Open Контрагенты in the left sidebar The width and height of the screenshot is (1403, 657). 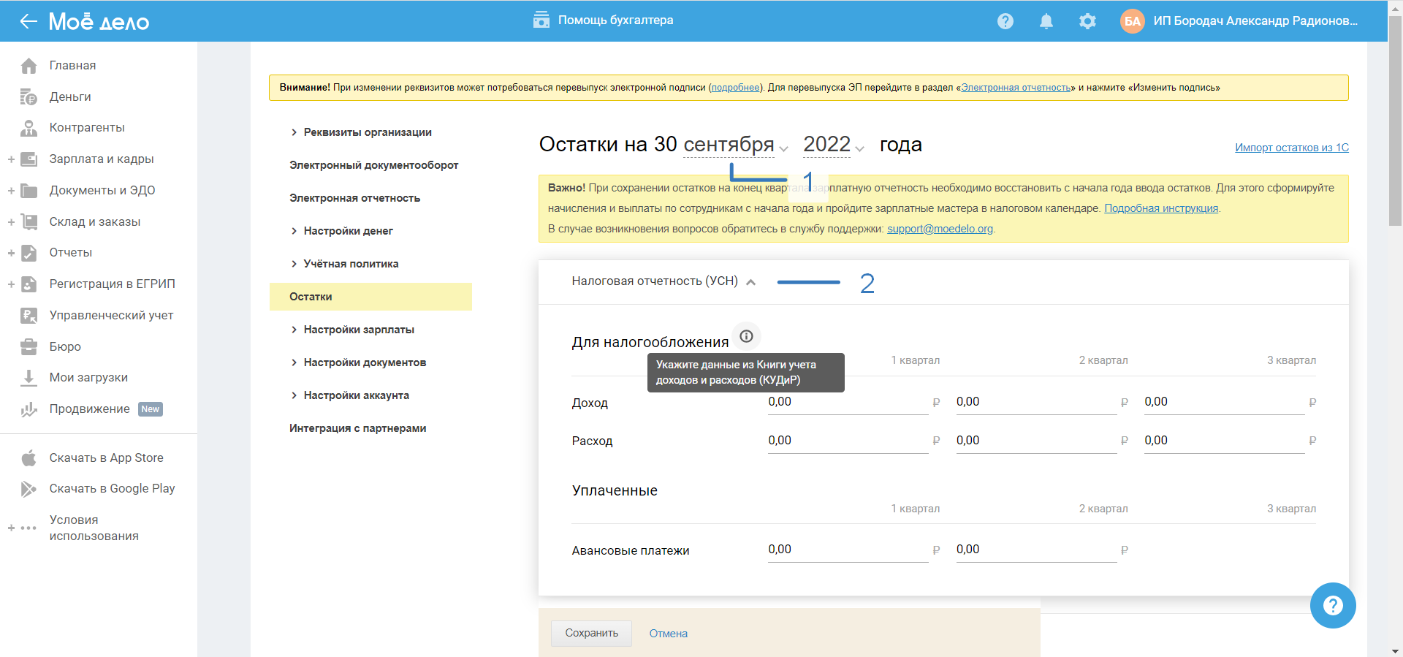87,128
